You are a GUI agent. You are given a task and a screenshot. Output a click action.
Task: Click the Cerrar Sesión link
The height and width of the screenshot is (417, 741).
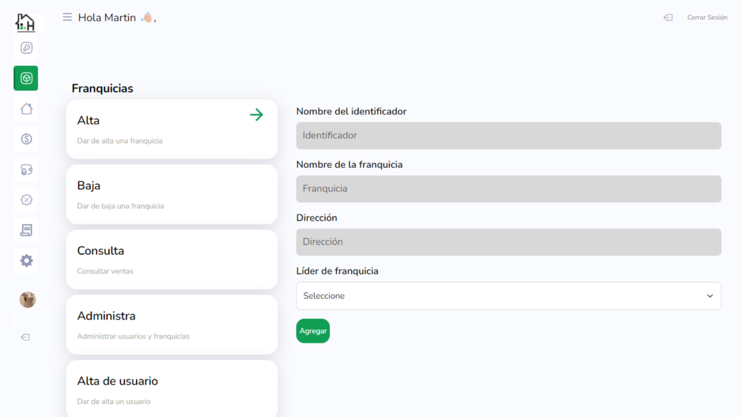707,17
